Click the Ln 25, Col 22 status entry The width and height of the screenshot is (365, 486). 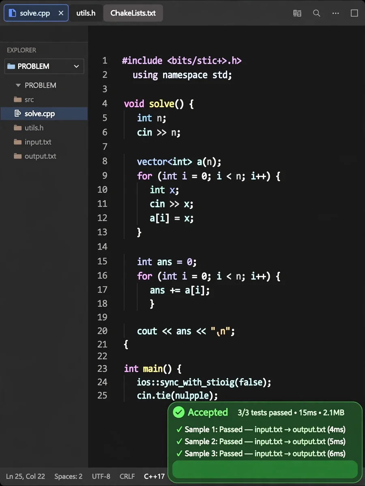(26, 476)
